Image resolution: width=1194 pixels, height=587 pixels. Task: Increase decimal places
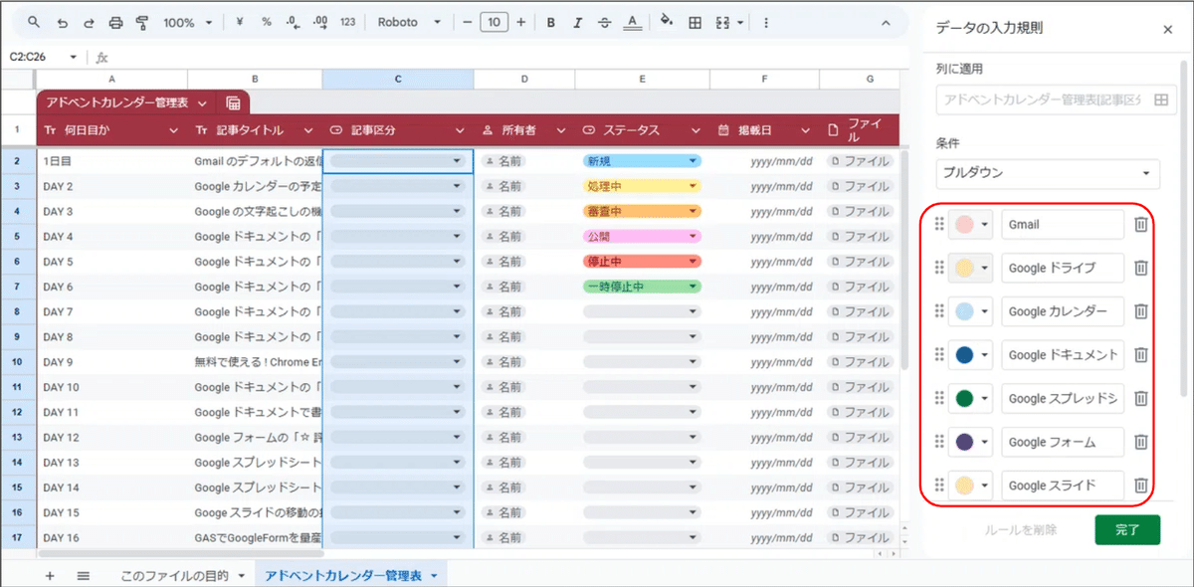[x=319, y=22]
